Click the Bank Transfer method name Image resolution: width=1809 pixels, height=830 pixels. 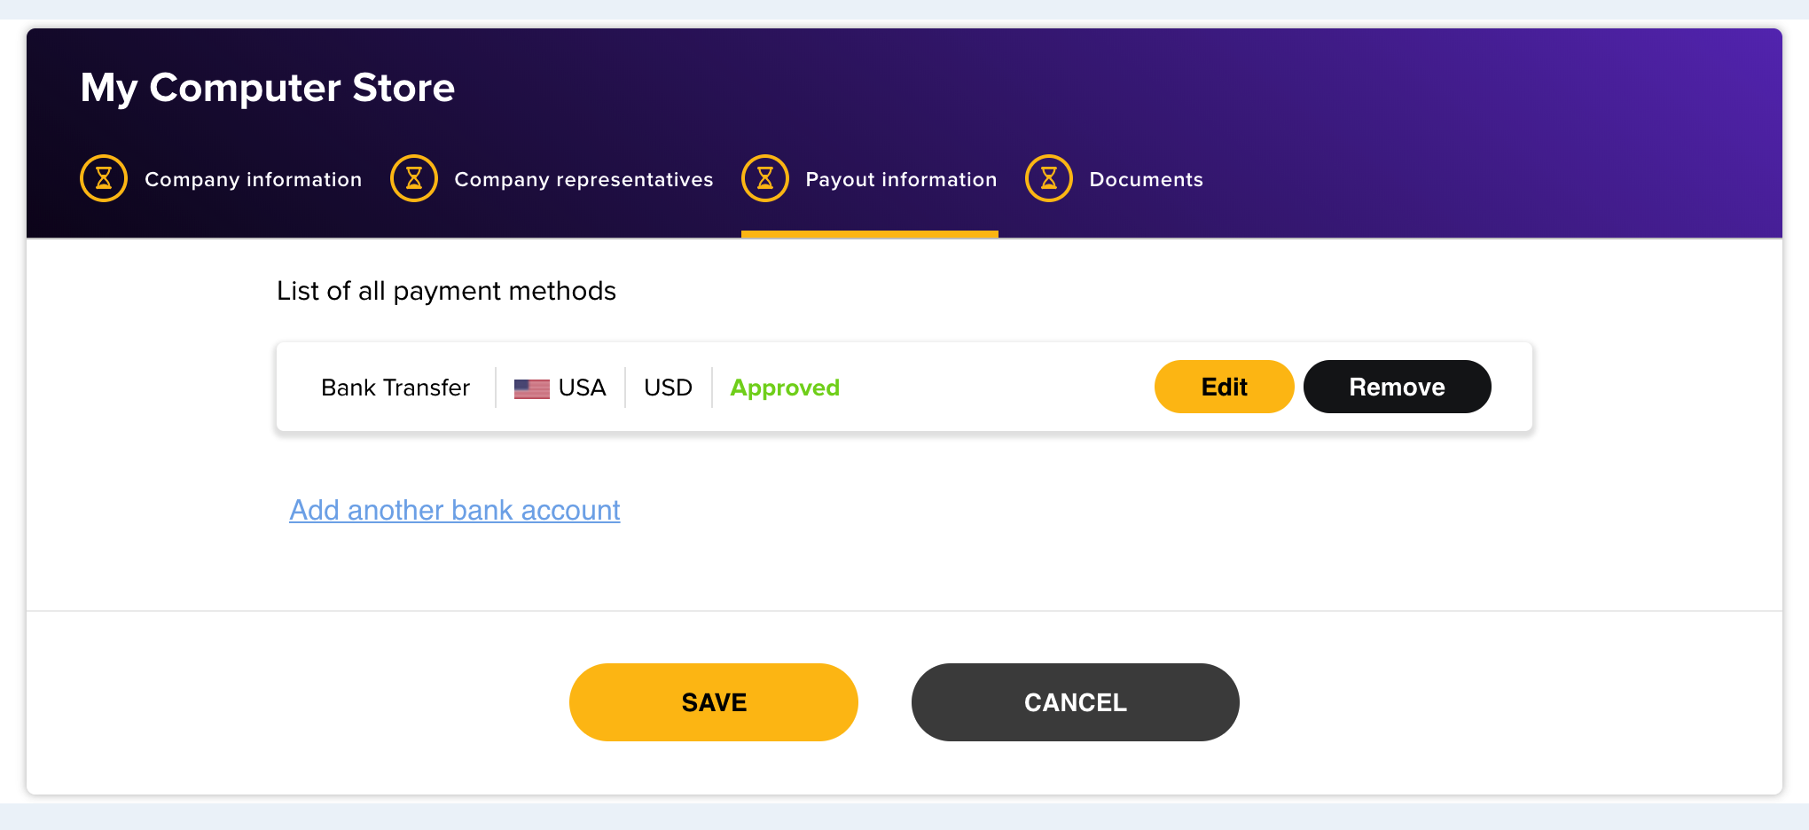point(395,388)
